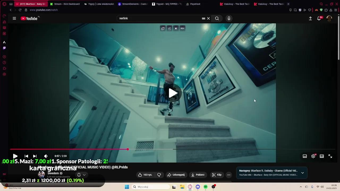Open the notification bell dropdown for channel
This screenshot has height=191, width=340.
(x=81, y=175)
